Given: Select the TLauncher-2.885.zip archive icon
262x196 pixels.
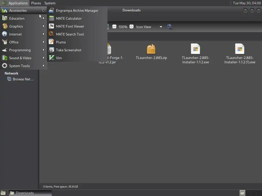Looking at the screenshot, I should (151, 49).
